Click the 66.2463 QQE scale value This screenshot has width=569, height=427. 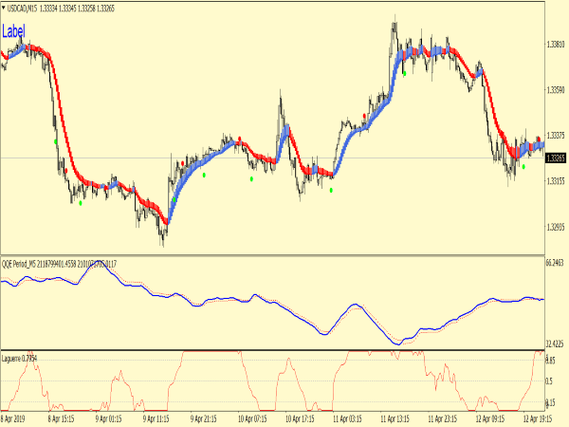555,262
